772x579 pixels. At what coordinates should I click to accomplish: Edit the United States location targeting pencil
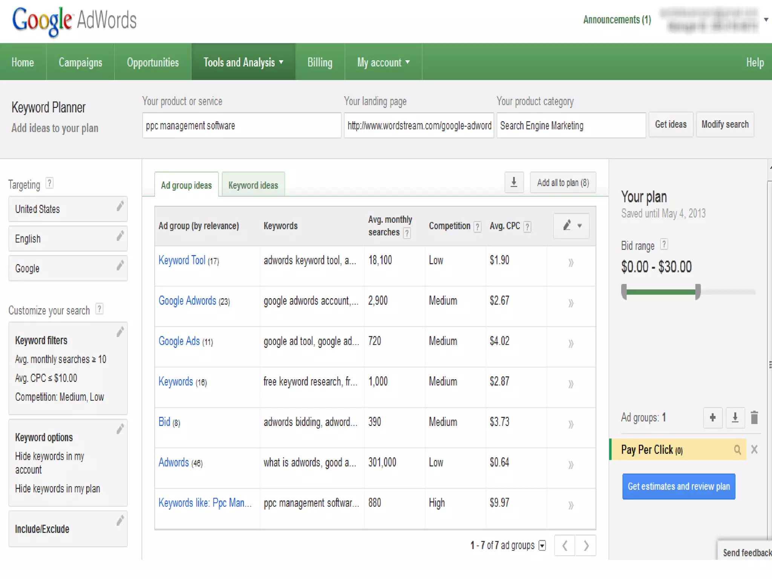pyautogui.click(x=120, y=206)
